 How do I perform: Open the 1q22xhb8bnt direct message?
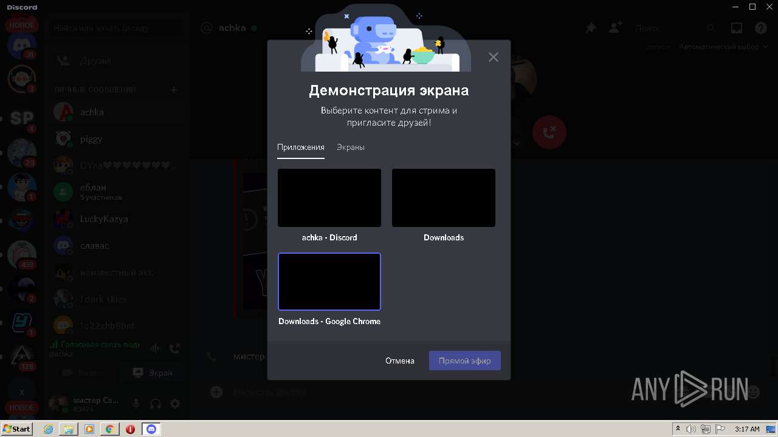point(115,325)
